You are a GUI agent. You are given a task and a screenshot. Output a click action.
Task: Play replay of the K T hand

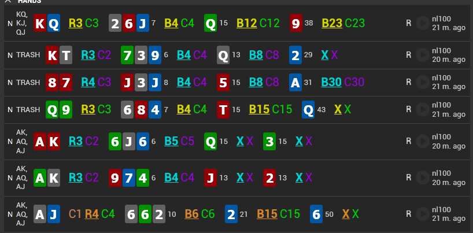tap(423, 54)
